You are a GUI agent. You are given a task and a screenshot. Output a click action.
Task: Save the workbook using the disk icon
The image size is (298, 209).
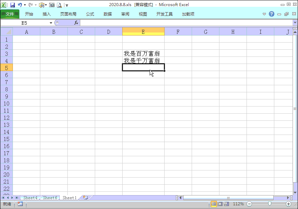coord(13,5)
